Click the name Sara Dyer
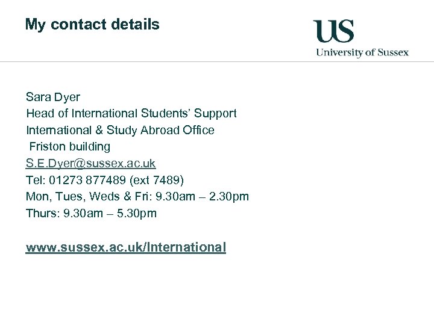Viewport: 434px width, 325px height. pos(53,97)
